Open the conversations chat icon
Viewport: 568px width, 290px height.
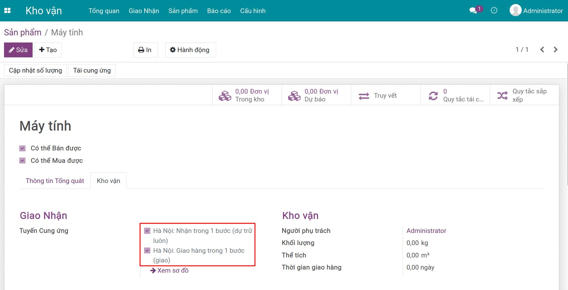pos(473,11)
